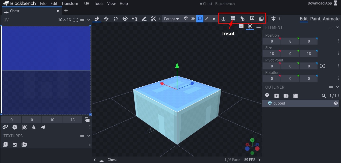Open Textures toolbar three-dot menu

90,144
